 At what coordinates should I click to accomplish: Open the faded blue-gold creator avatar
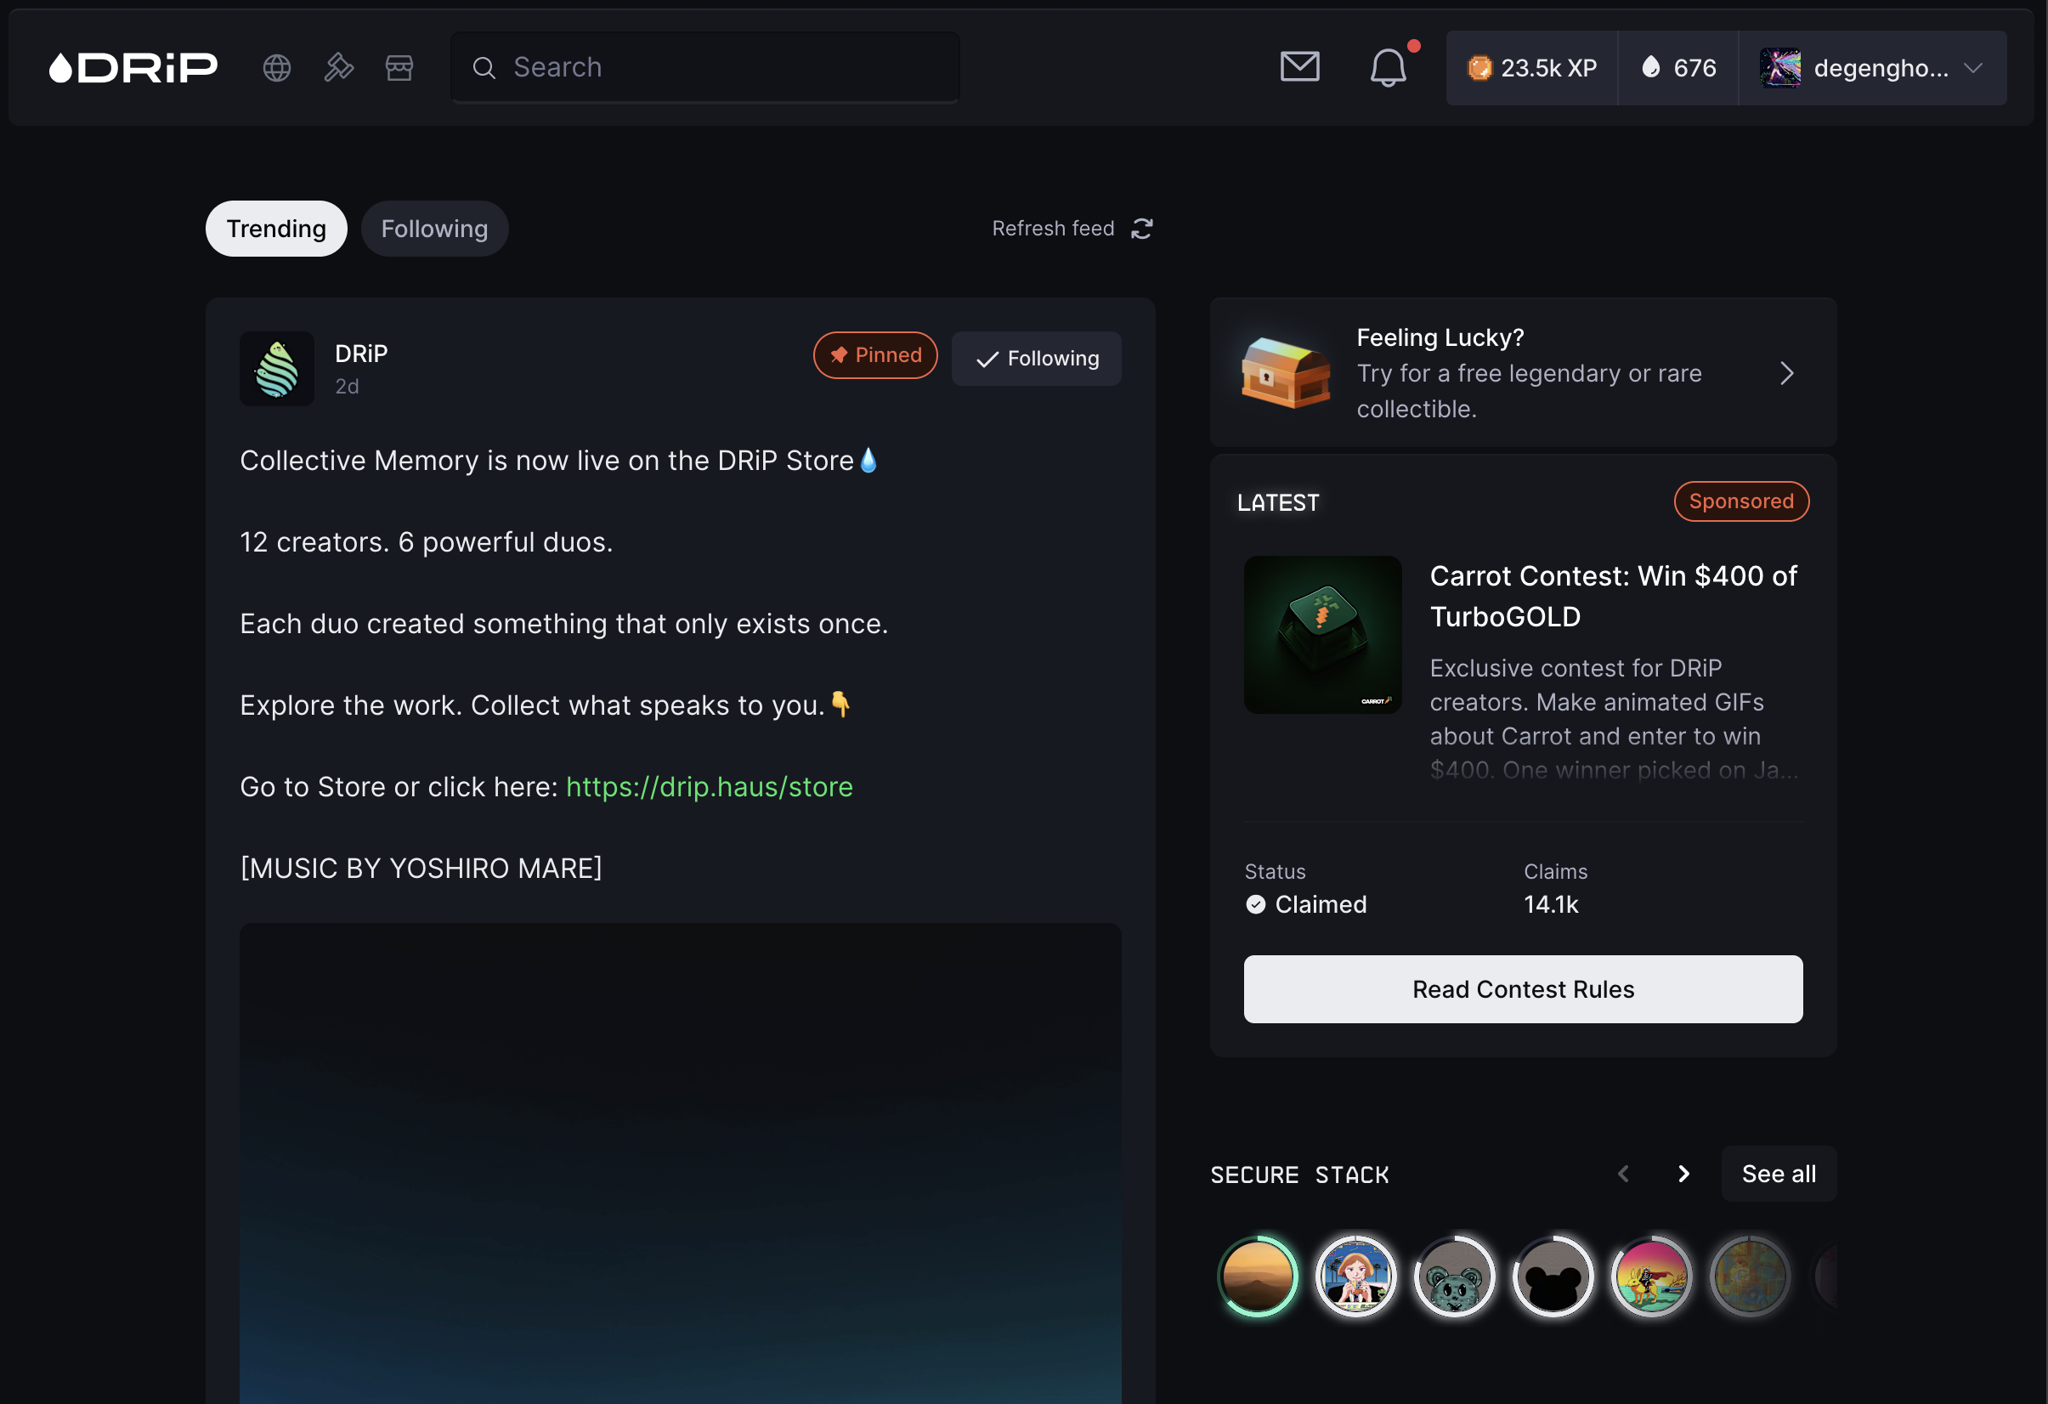[x=1750, y=1276]
